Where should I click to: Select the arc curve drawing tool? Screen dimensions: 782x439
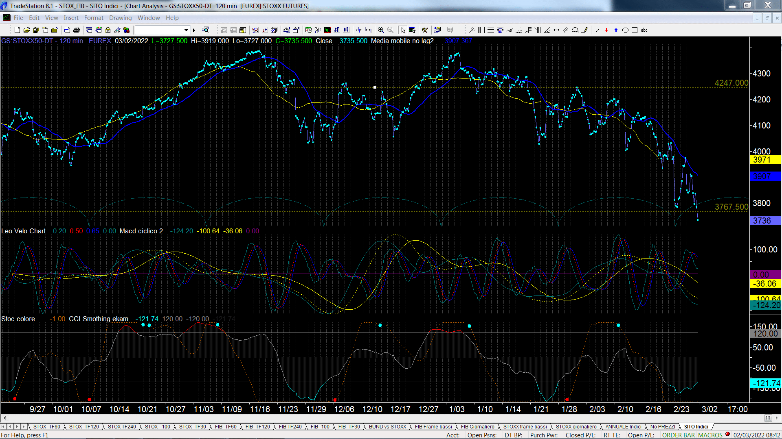pyautogui.click(x=597, y=30)
